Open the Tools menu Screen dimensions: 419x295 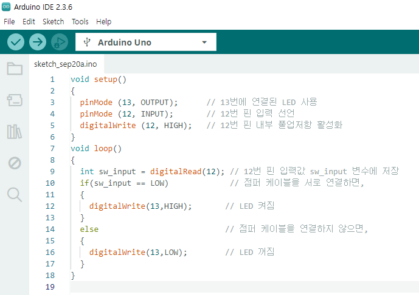[80, 22]
